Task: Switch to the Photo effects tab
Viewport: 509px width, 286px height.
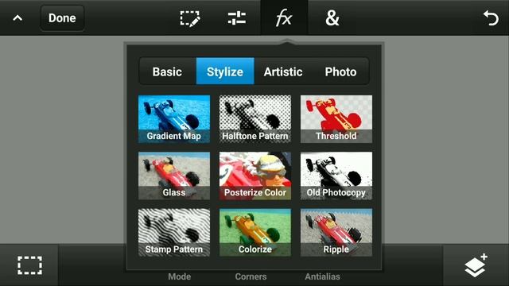Action: [340, 71]
